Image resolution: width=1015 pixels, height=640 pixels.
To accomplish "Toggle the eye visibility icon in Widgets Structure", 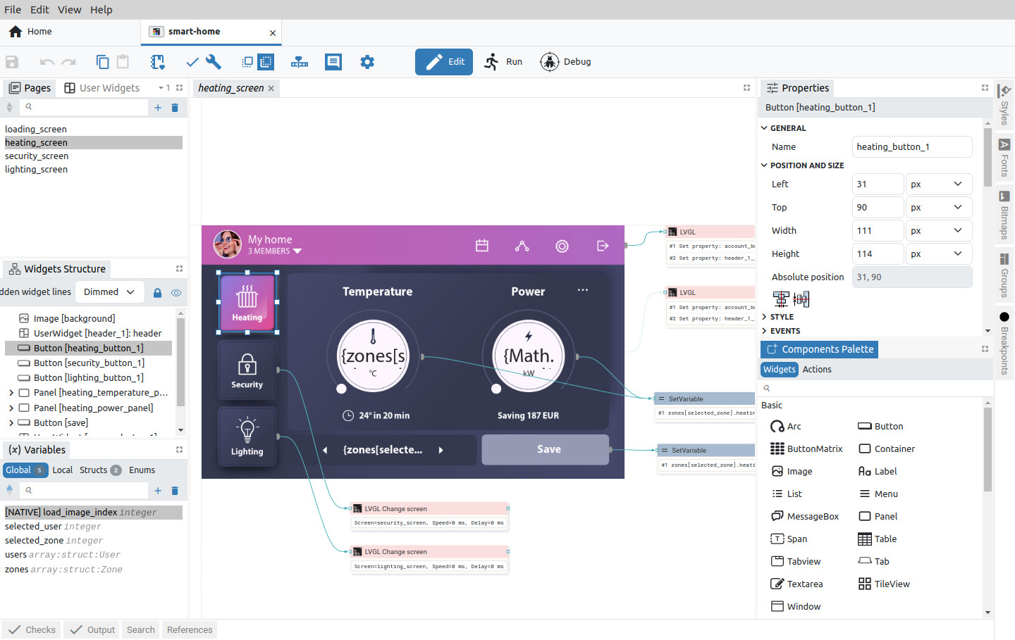I will pos(176,293).
